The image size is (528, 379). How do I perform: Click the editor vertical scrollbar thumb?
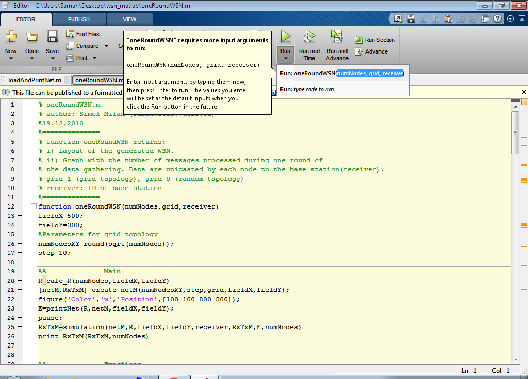(x=516, y=132)
